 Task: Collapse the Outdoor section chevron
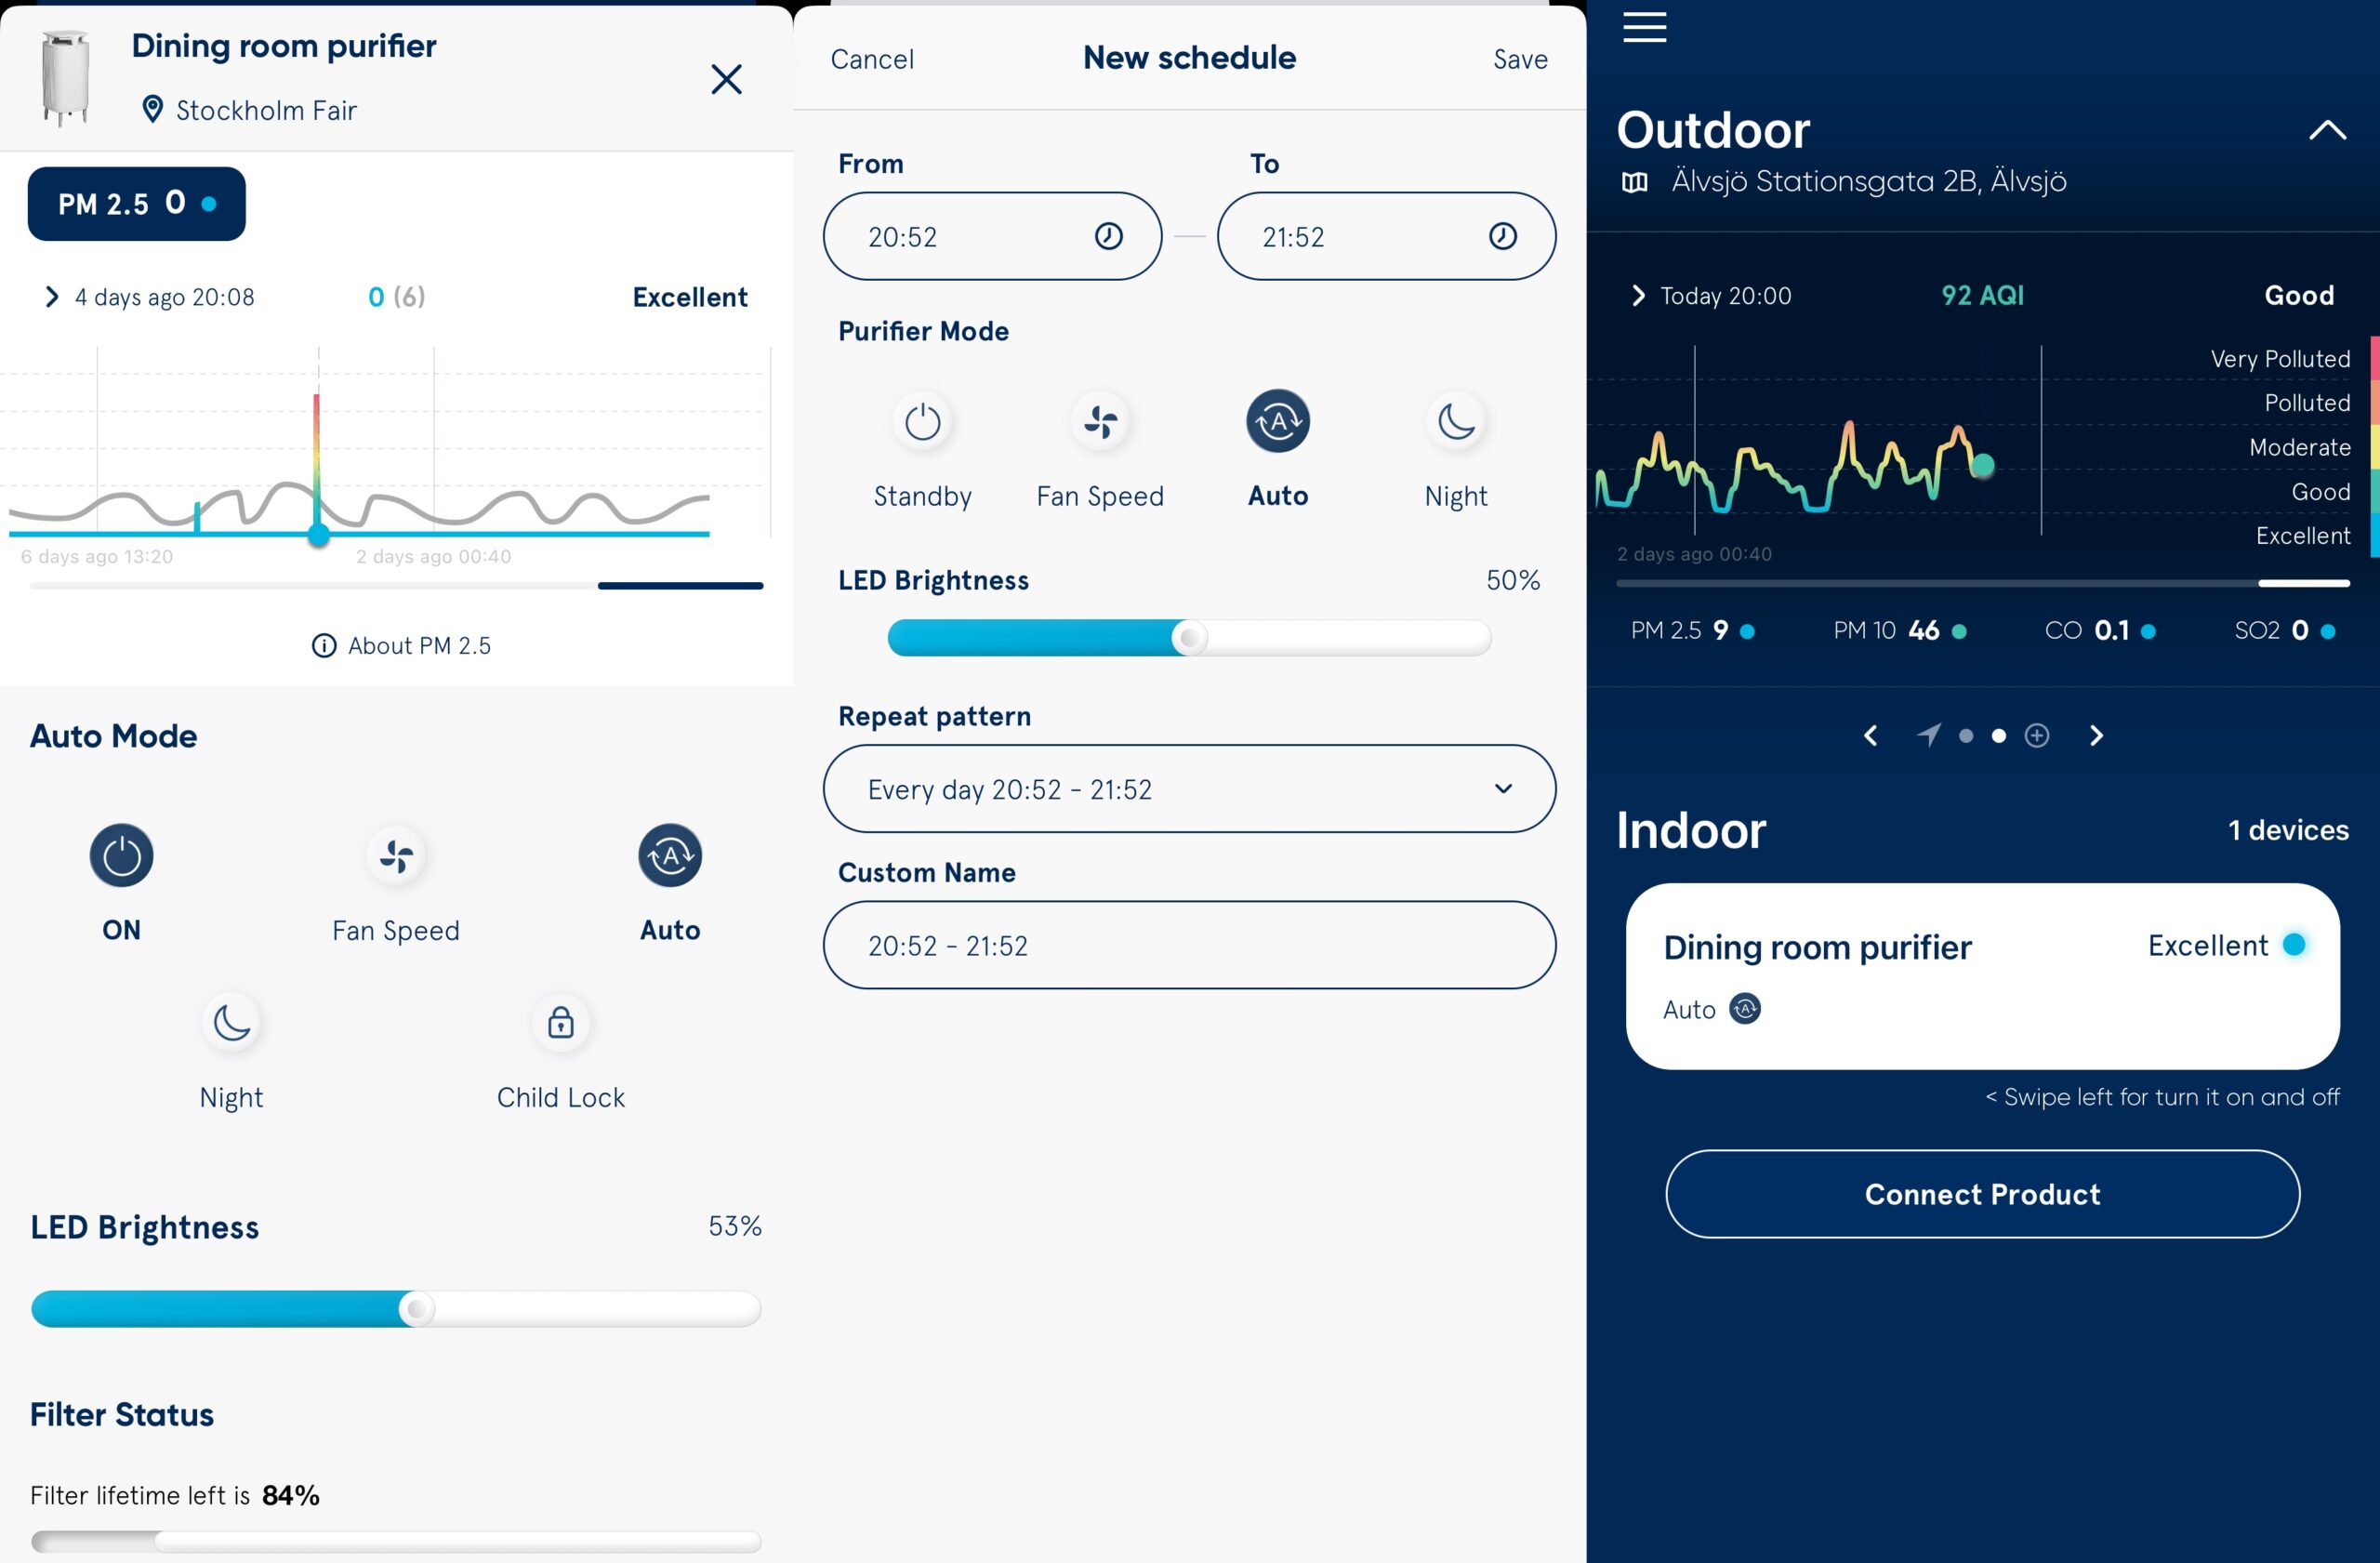(x=2327, y=130)
